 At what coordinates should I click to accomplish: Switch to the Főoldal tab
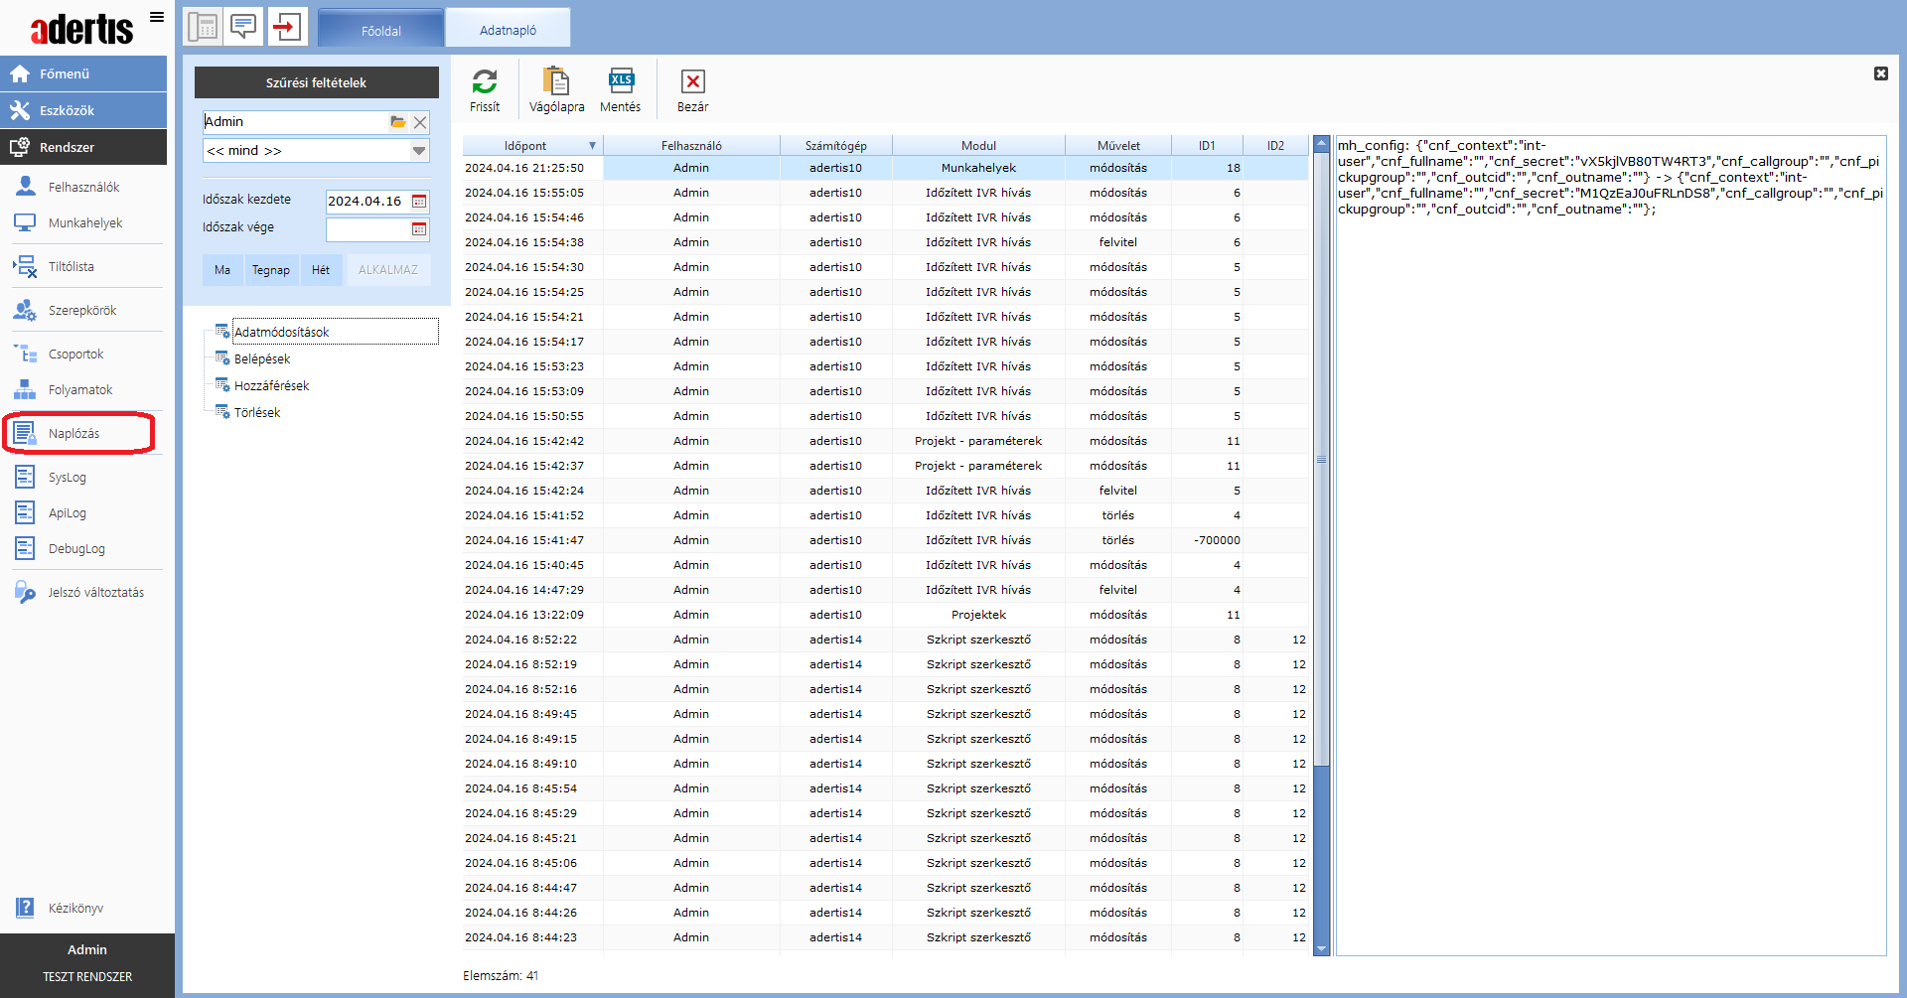point(381,31)
